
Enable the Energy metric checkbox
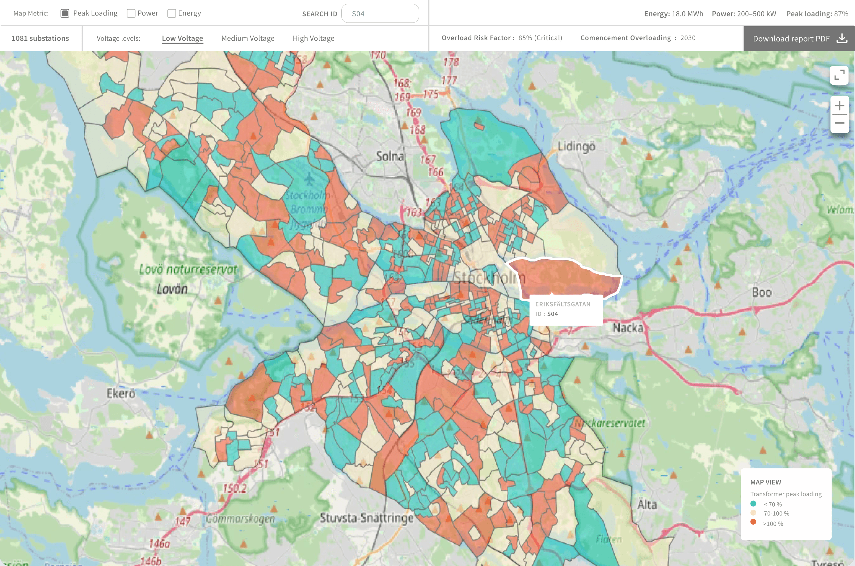172,13
